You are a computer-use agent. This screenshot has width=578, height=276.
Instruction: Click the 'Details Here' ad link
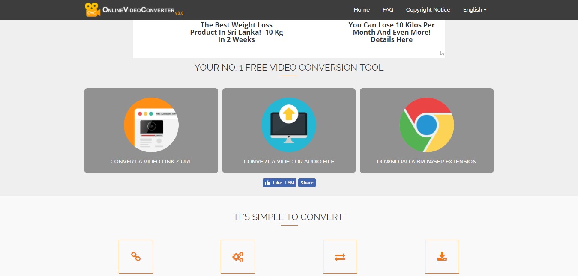pos(391,39)
